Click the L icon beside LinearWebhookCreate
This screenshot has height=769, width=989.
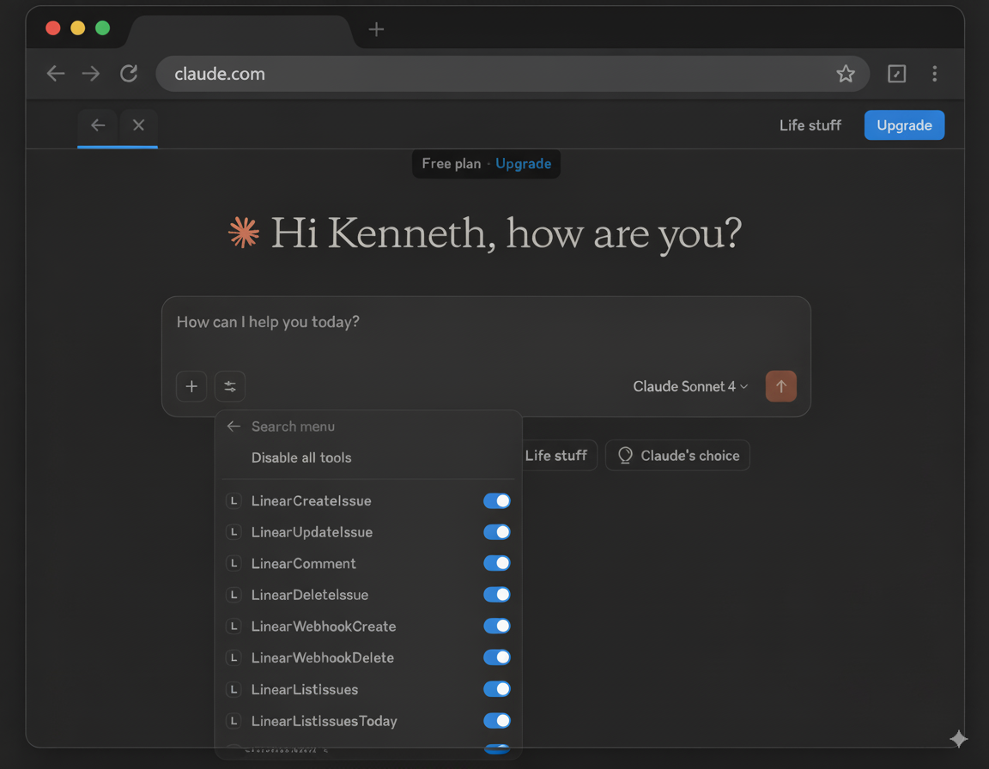(x=234, y=626)
